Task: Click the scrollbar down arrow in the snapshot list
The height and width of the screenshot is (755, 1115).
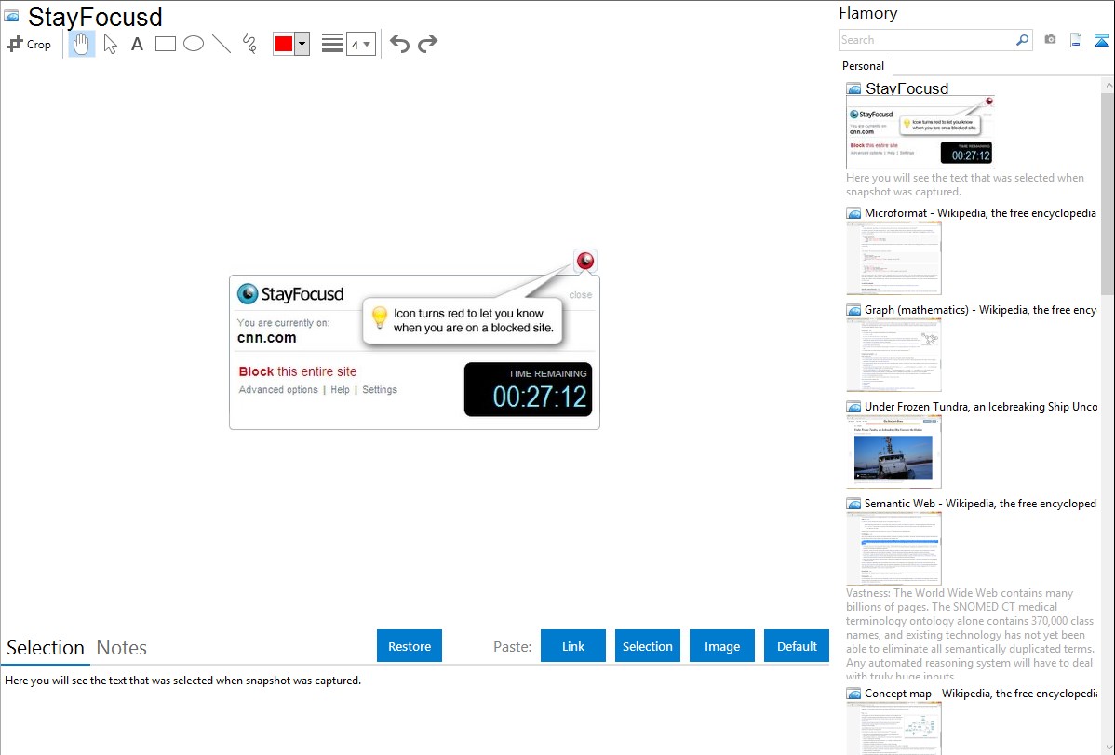Action: [1108, 748]
